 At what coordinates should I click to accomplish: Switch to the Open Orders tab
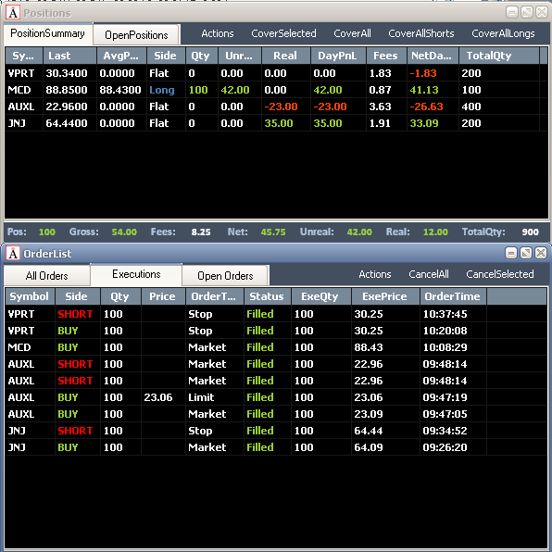click(225, 276)
